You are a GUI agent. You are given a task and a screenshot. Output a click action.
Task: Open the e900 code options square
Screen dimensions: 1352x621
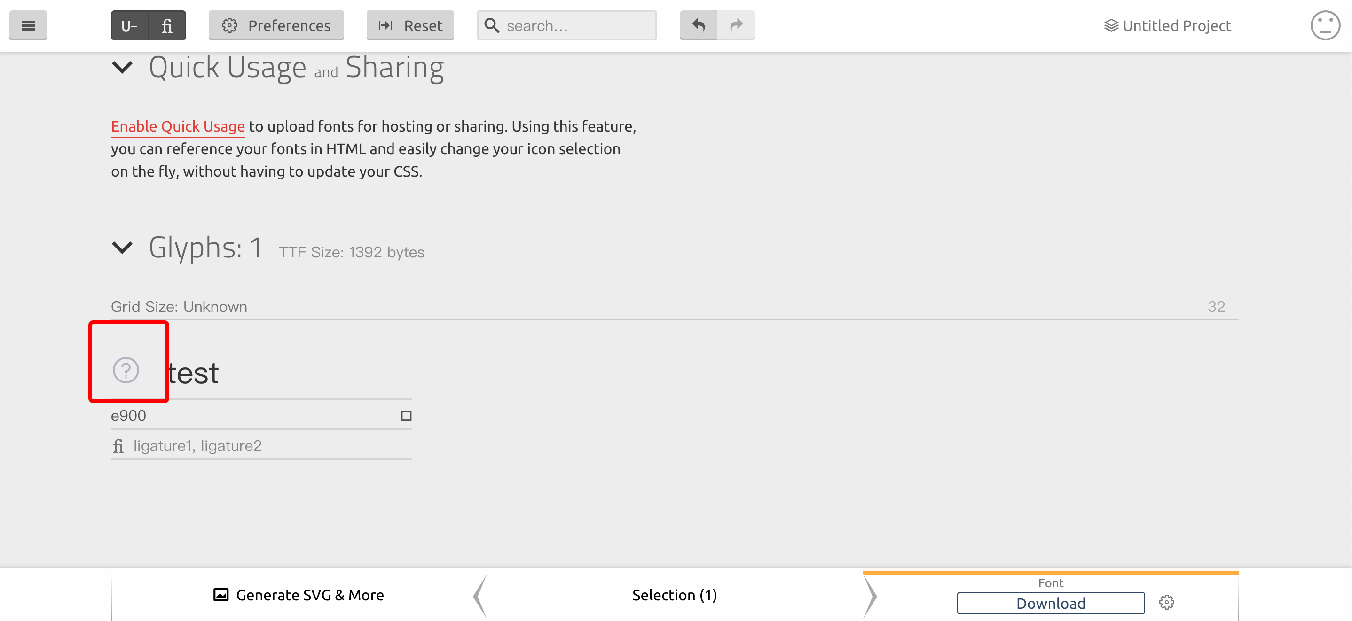[x=406, y=416]
